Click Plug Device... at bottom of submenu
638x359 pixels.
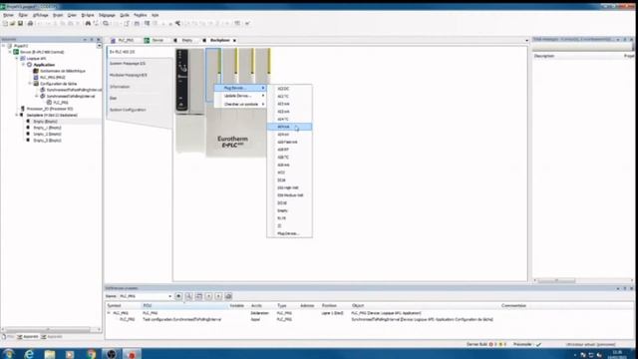pos(290,233)
